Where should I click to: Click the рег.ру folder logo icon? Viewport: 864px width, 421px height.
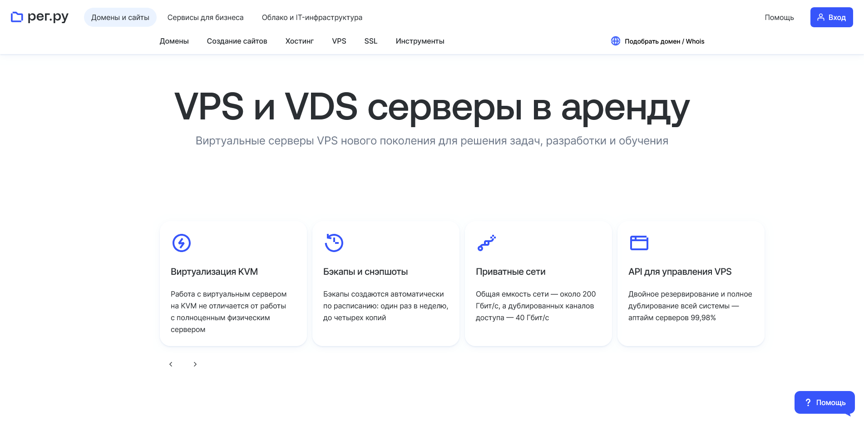point(17,17)
